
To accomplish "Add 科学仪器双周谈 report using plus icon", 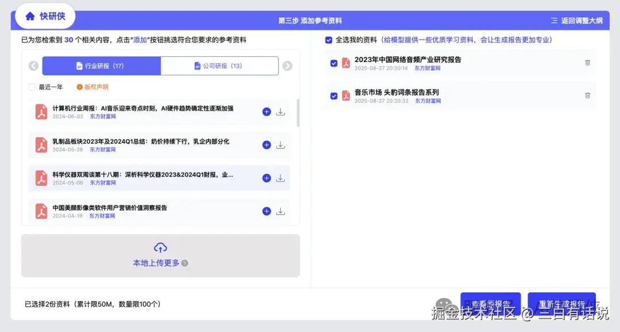I will tap(266, 178).
